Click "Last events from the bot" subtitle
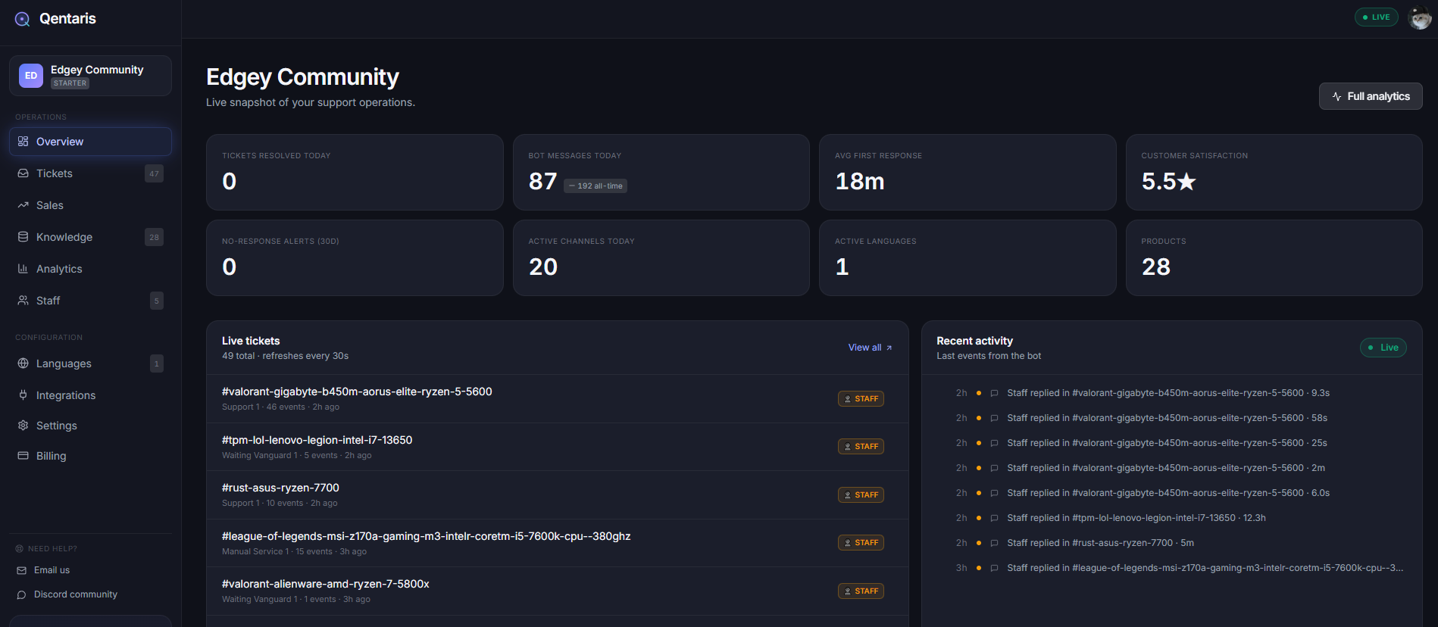This screenshot has width=1438, height=627. tap(989, 356)
